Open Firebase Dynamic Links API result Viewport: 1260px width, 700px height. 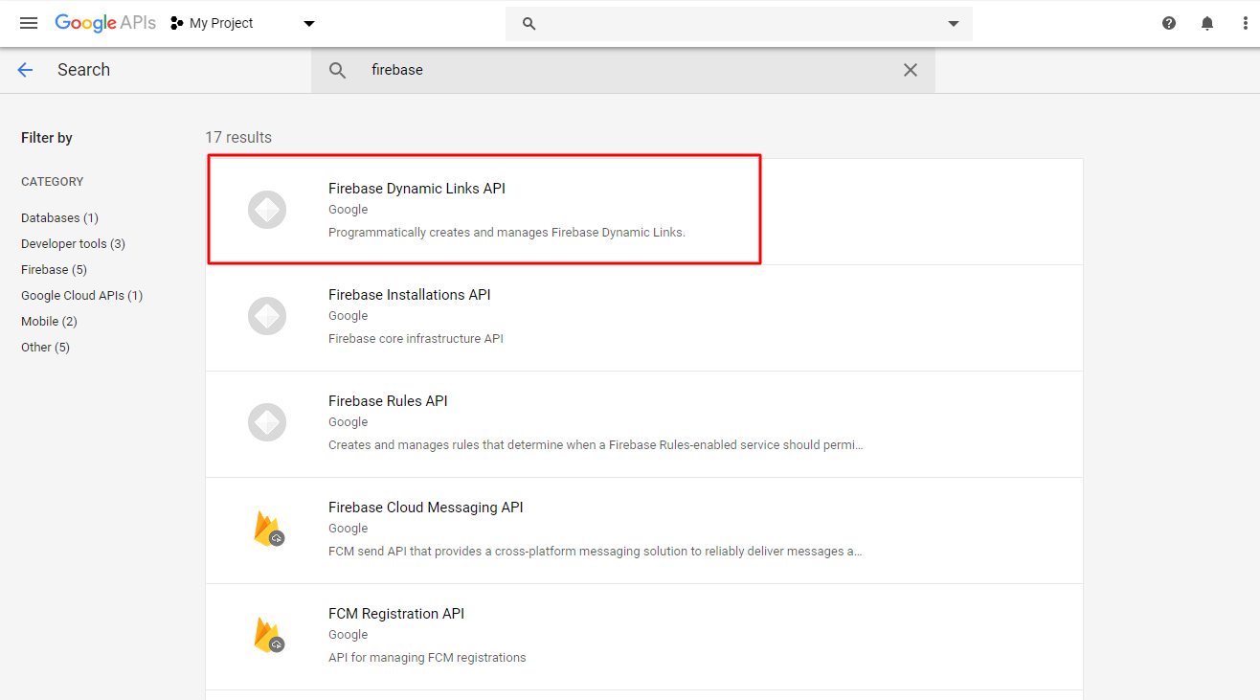point(644,212)
